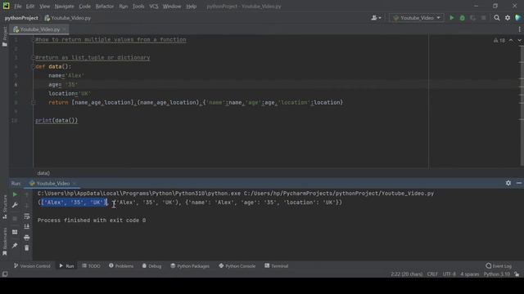Open the Run menu in menu bar
524x294 pixels.
[x=124, y=7]
